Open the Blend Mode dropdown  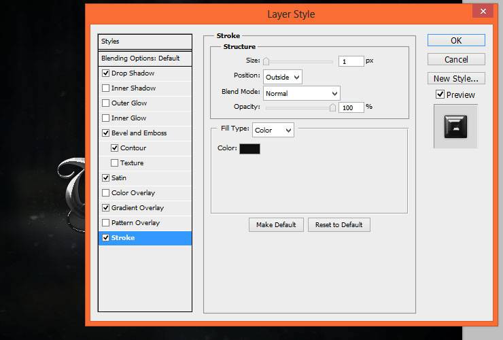(302, 93)
